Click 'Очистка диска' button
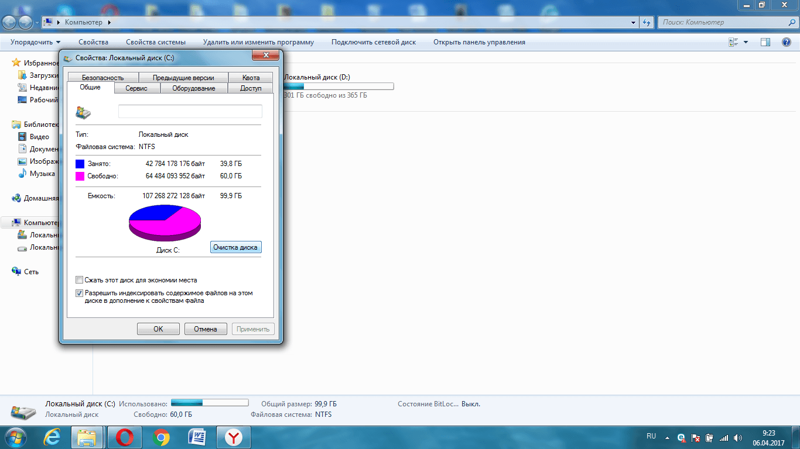800x449 pixels. tap(235, 247)
